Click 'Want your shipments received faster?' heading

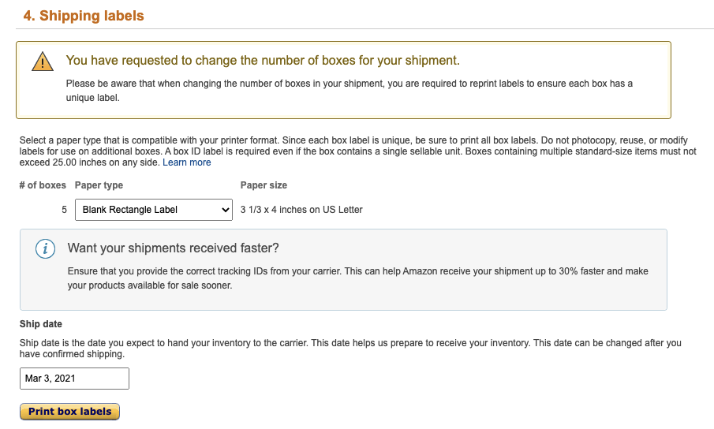pos(173,248)
